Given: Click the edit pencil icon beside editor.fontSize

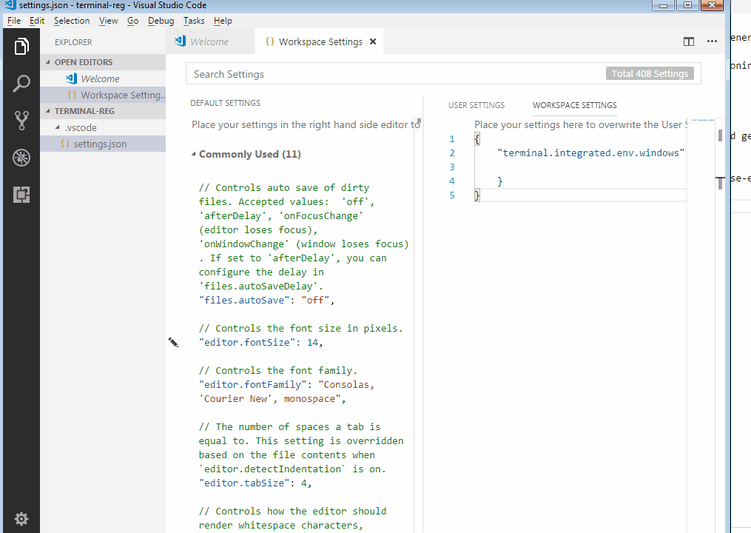Looking at the screenshot, I should click(x=173, y=342).
